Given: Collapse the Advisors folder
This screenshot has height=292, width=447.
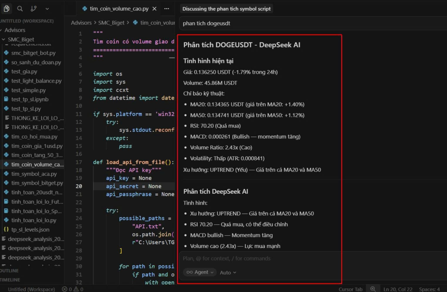Looking at the screenshot, I should (x=14, y=30).
